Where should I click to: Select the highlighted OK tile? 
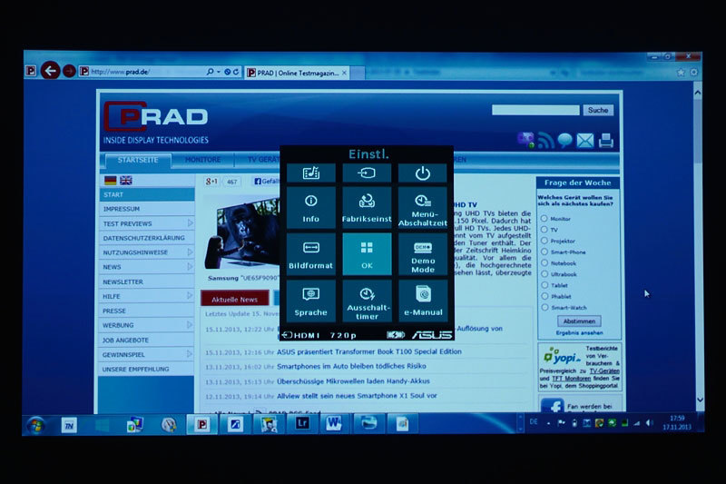(x=367, y=254)
